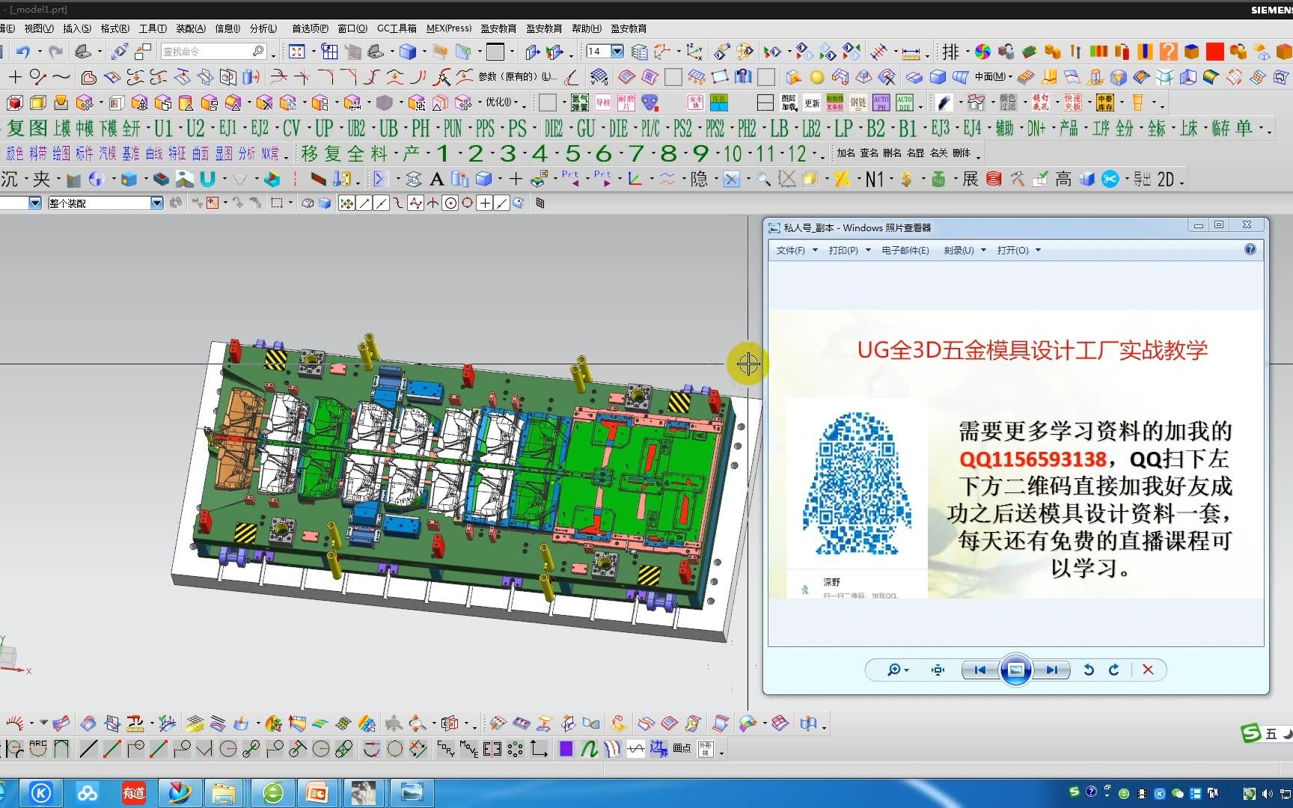Open the Find Command search field magnifier
1293x808 pixels.
tap(257, 51)
